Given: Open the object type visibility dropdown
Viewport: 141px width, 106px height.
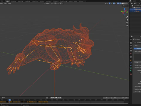Looking at the screenshot, I should [x=106, y=4].
